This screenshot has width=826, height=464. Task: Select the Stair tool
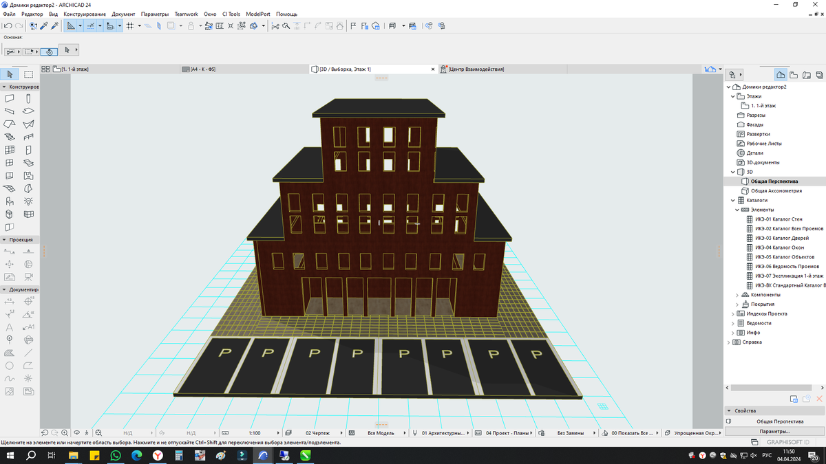coord(10,137)
